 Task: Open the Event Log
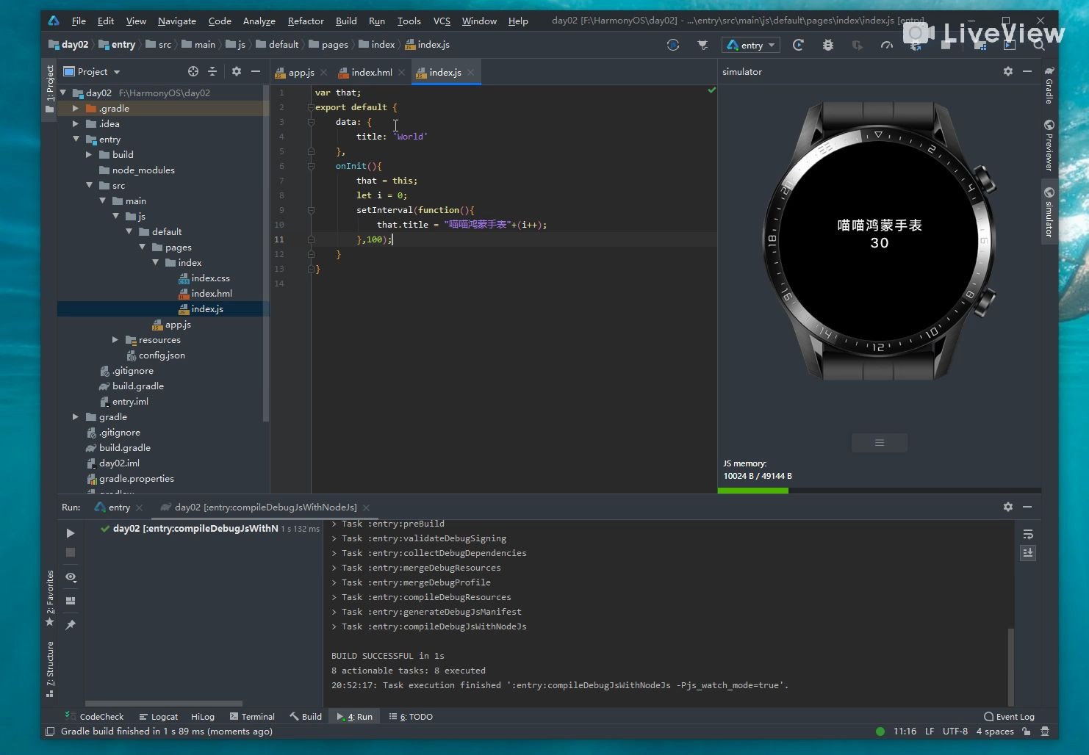1009,716
